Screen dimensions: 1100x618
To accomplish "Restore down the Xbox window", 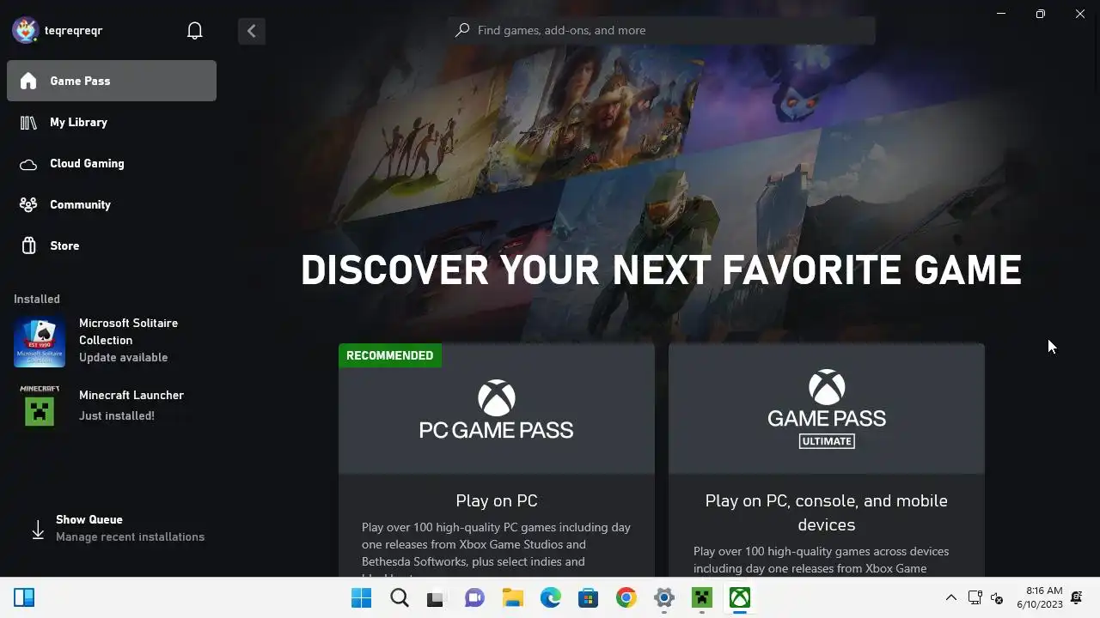I will point(1041,14).
